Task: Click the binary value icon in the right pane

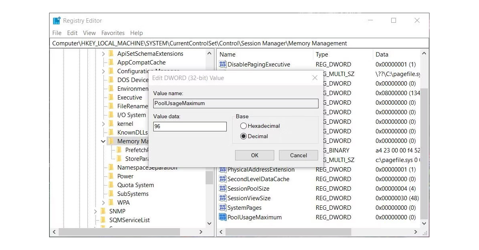Action: tap(222, 150)
